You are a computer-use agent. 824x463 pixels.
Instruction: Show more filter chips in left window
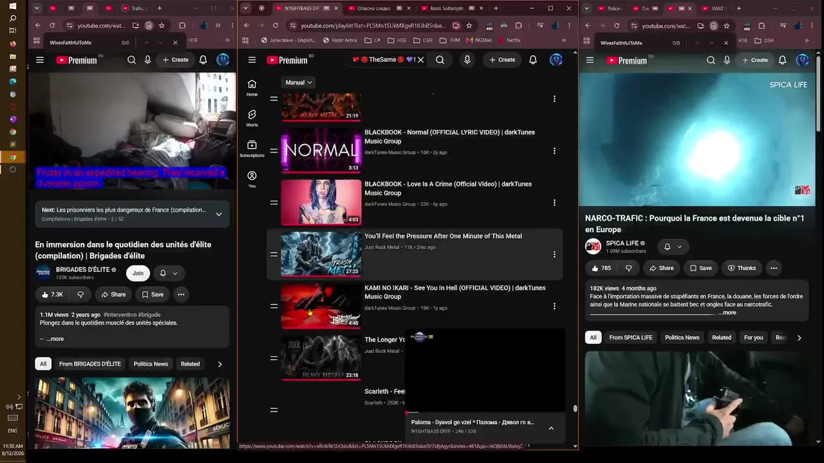(x=220, y=364)
